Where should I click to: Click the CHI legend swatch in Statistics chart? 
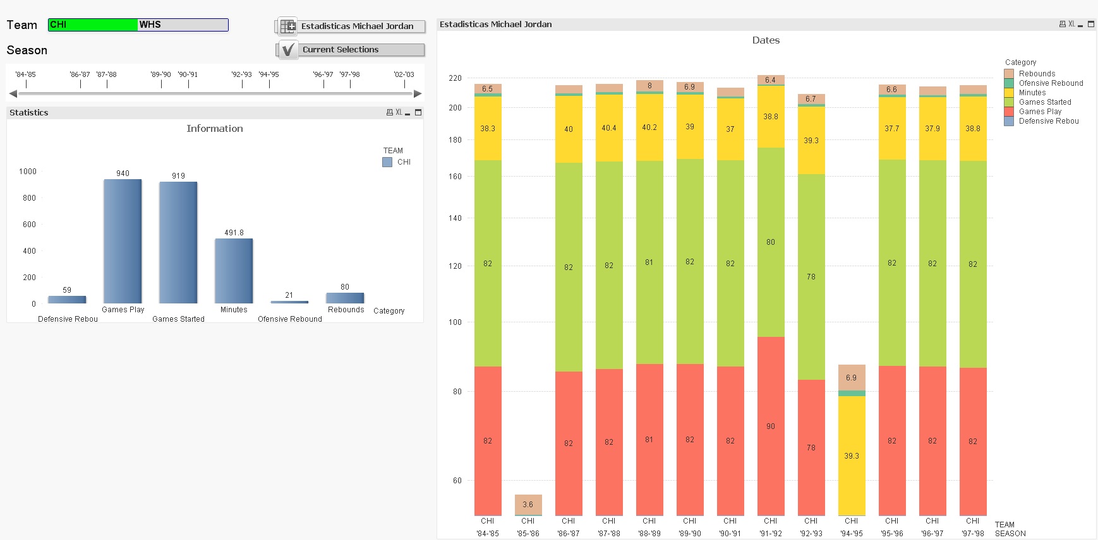pyautogui.click(x=387, y=162)
